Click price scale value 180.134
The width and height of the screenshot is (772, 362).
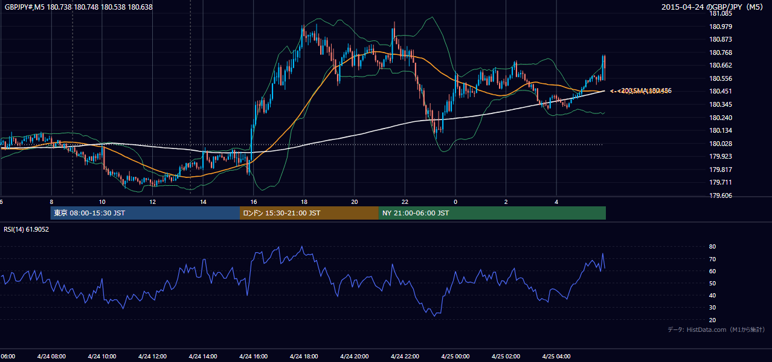719,130
